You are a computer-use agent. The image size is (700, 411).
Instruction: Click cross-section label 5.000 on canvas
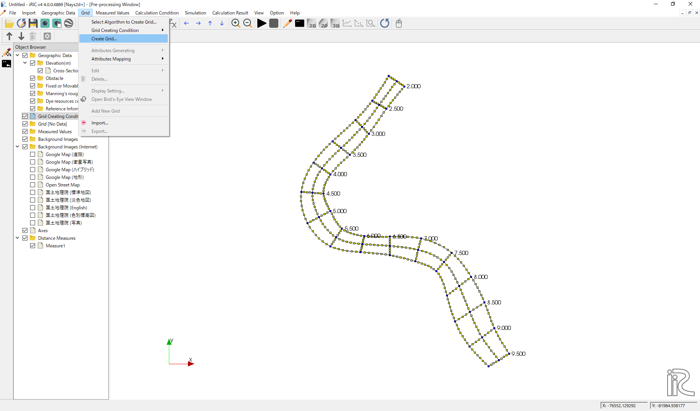click(x=340, y=211)
